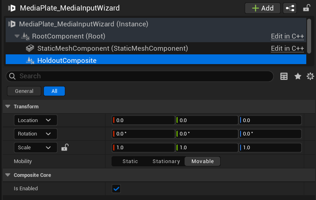This screenshot has height=200, width=316.
Task: Show only favorites star icon
Action: tap(298, 76)
